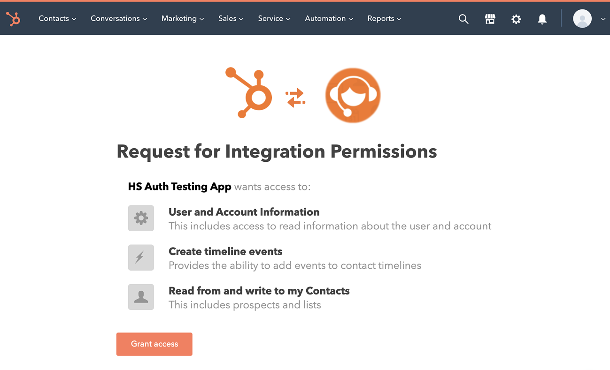
Task: Click the user avatar icon
Action: click(x=582, y=19)
